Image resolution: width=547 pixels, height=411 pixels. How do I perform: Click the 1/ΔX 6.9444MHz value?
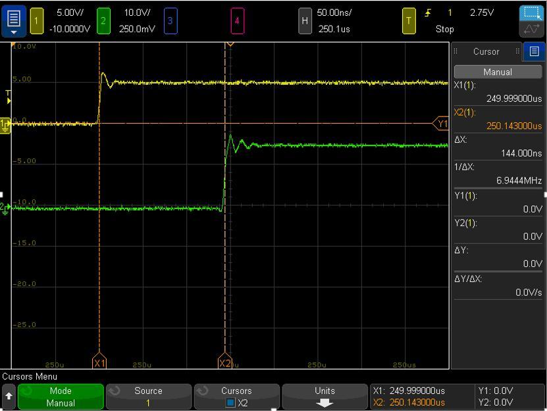coord(519,181)
